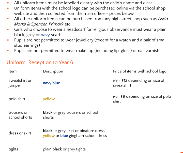Click the bullet about labelling uniform items
This screenshot has height=153, width=183.
click(x=83, y=3)
